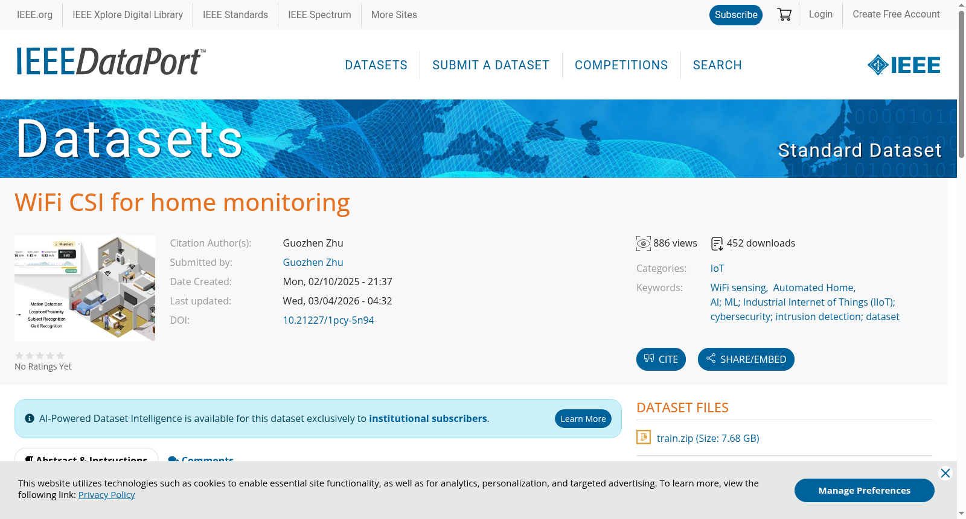
Task: Open IEEE Xplore Digital Library link
Action: click(127, 15)
